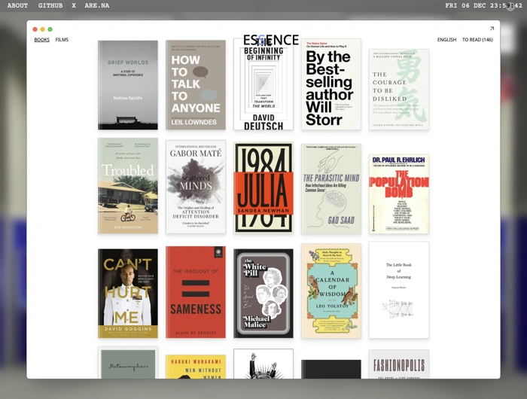The image size is (527, 399).
Task: Open Can't Hurt Me by David Goggins
Action: point(128,293)
